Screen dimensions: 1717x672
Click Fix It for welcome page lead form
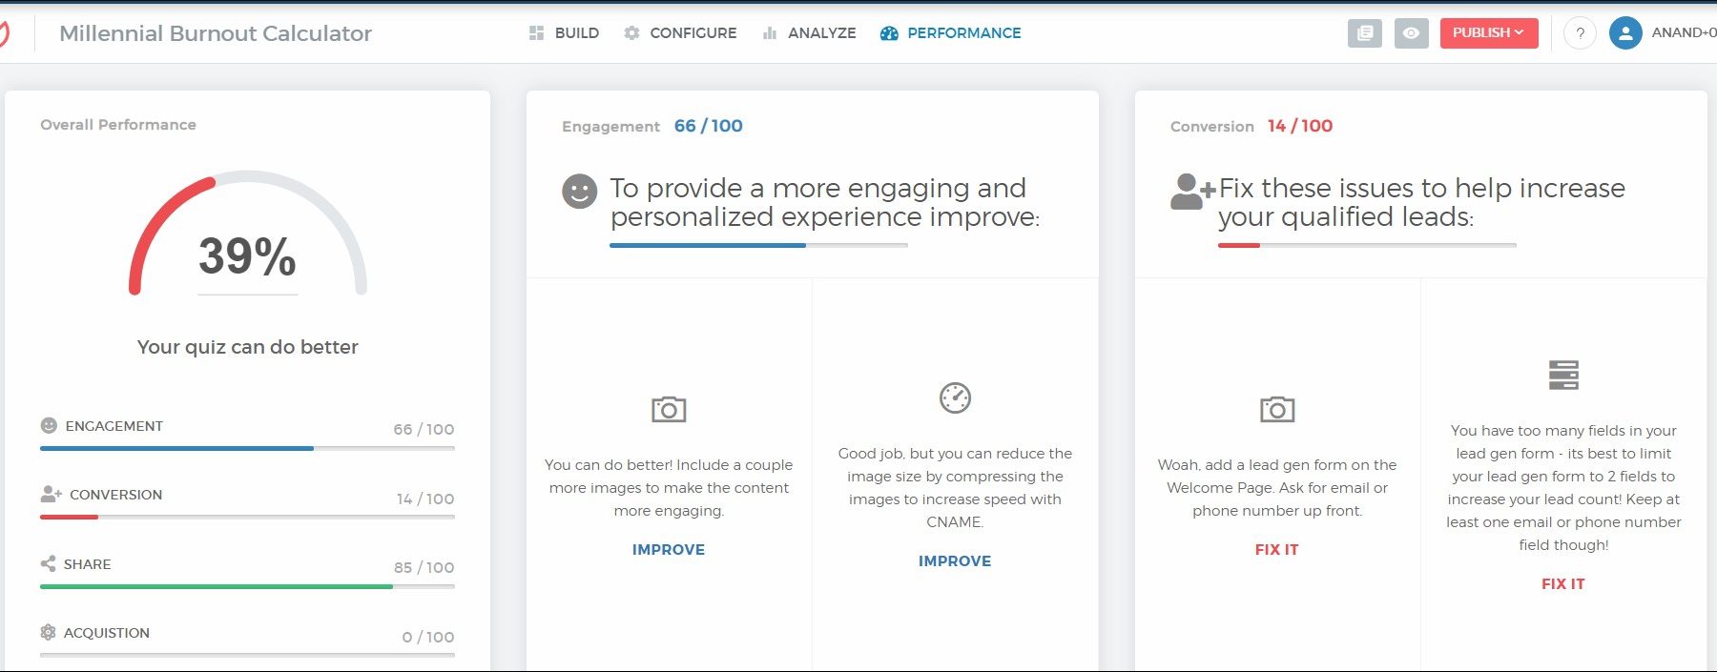[1277, 550]
